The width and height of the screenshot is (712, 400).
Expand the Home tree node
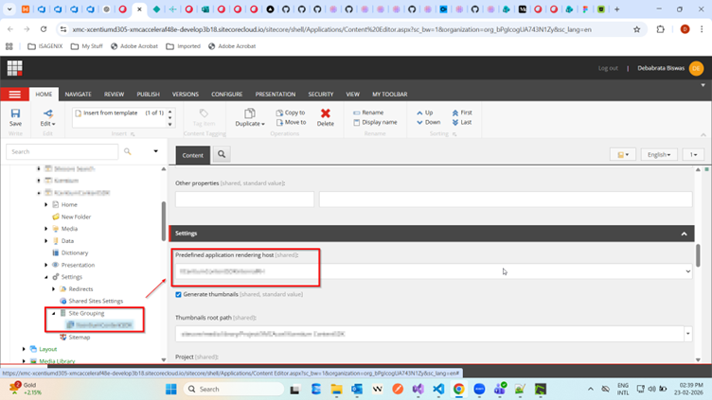point(45,204)
